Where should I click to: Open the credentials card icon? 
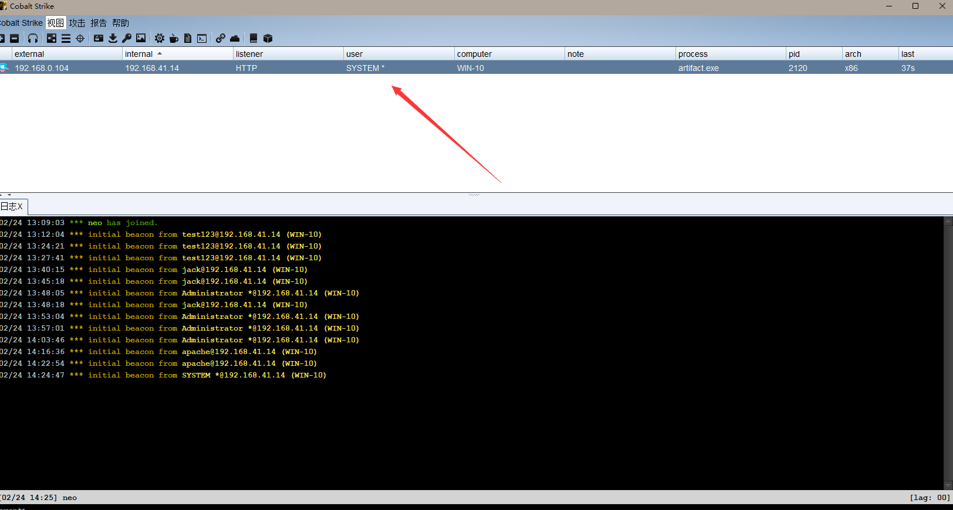pos(99,38)
